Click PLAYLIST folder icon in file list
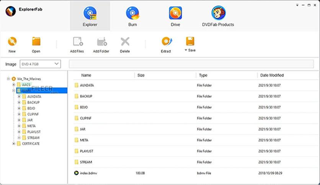320x185 pixels. coord(76,151)
